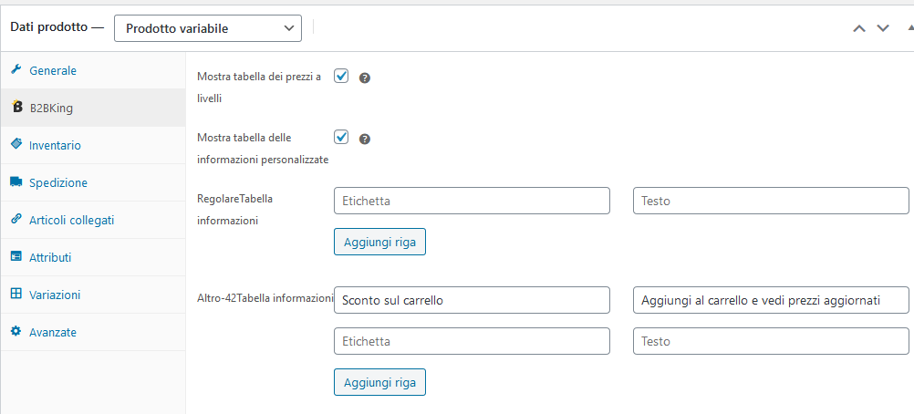
Task: Click Aggiungi riga under RegolareTabella informazioni
Action: coord(379,242)
